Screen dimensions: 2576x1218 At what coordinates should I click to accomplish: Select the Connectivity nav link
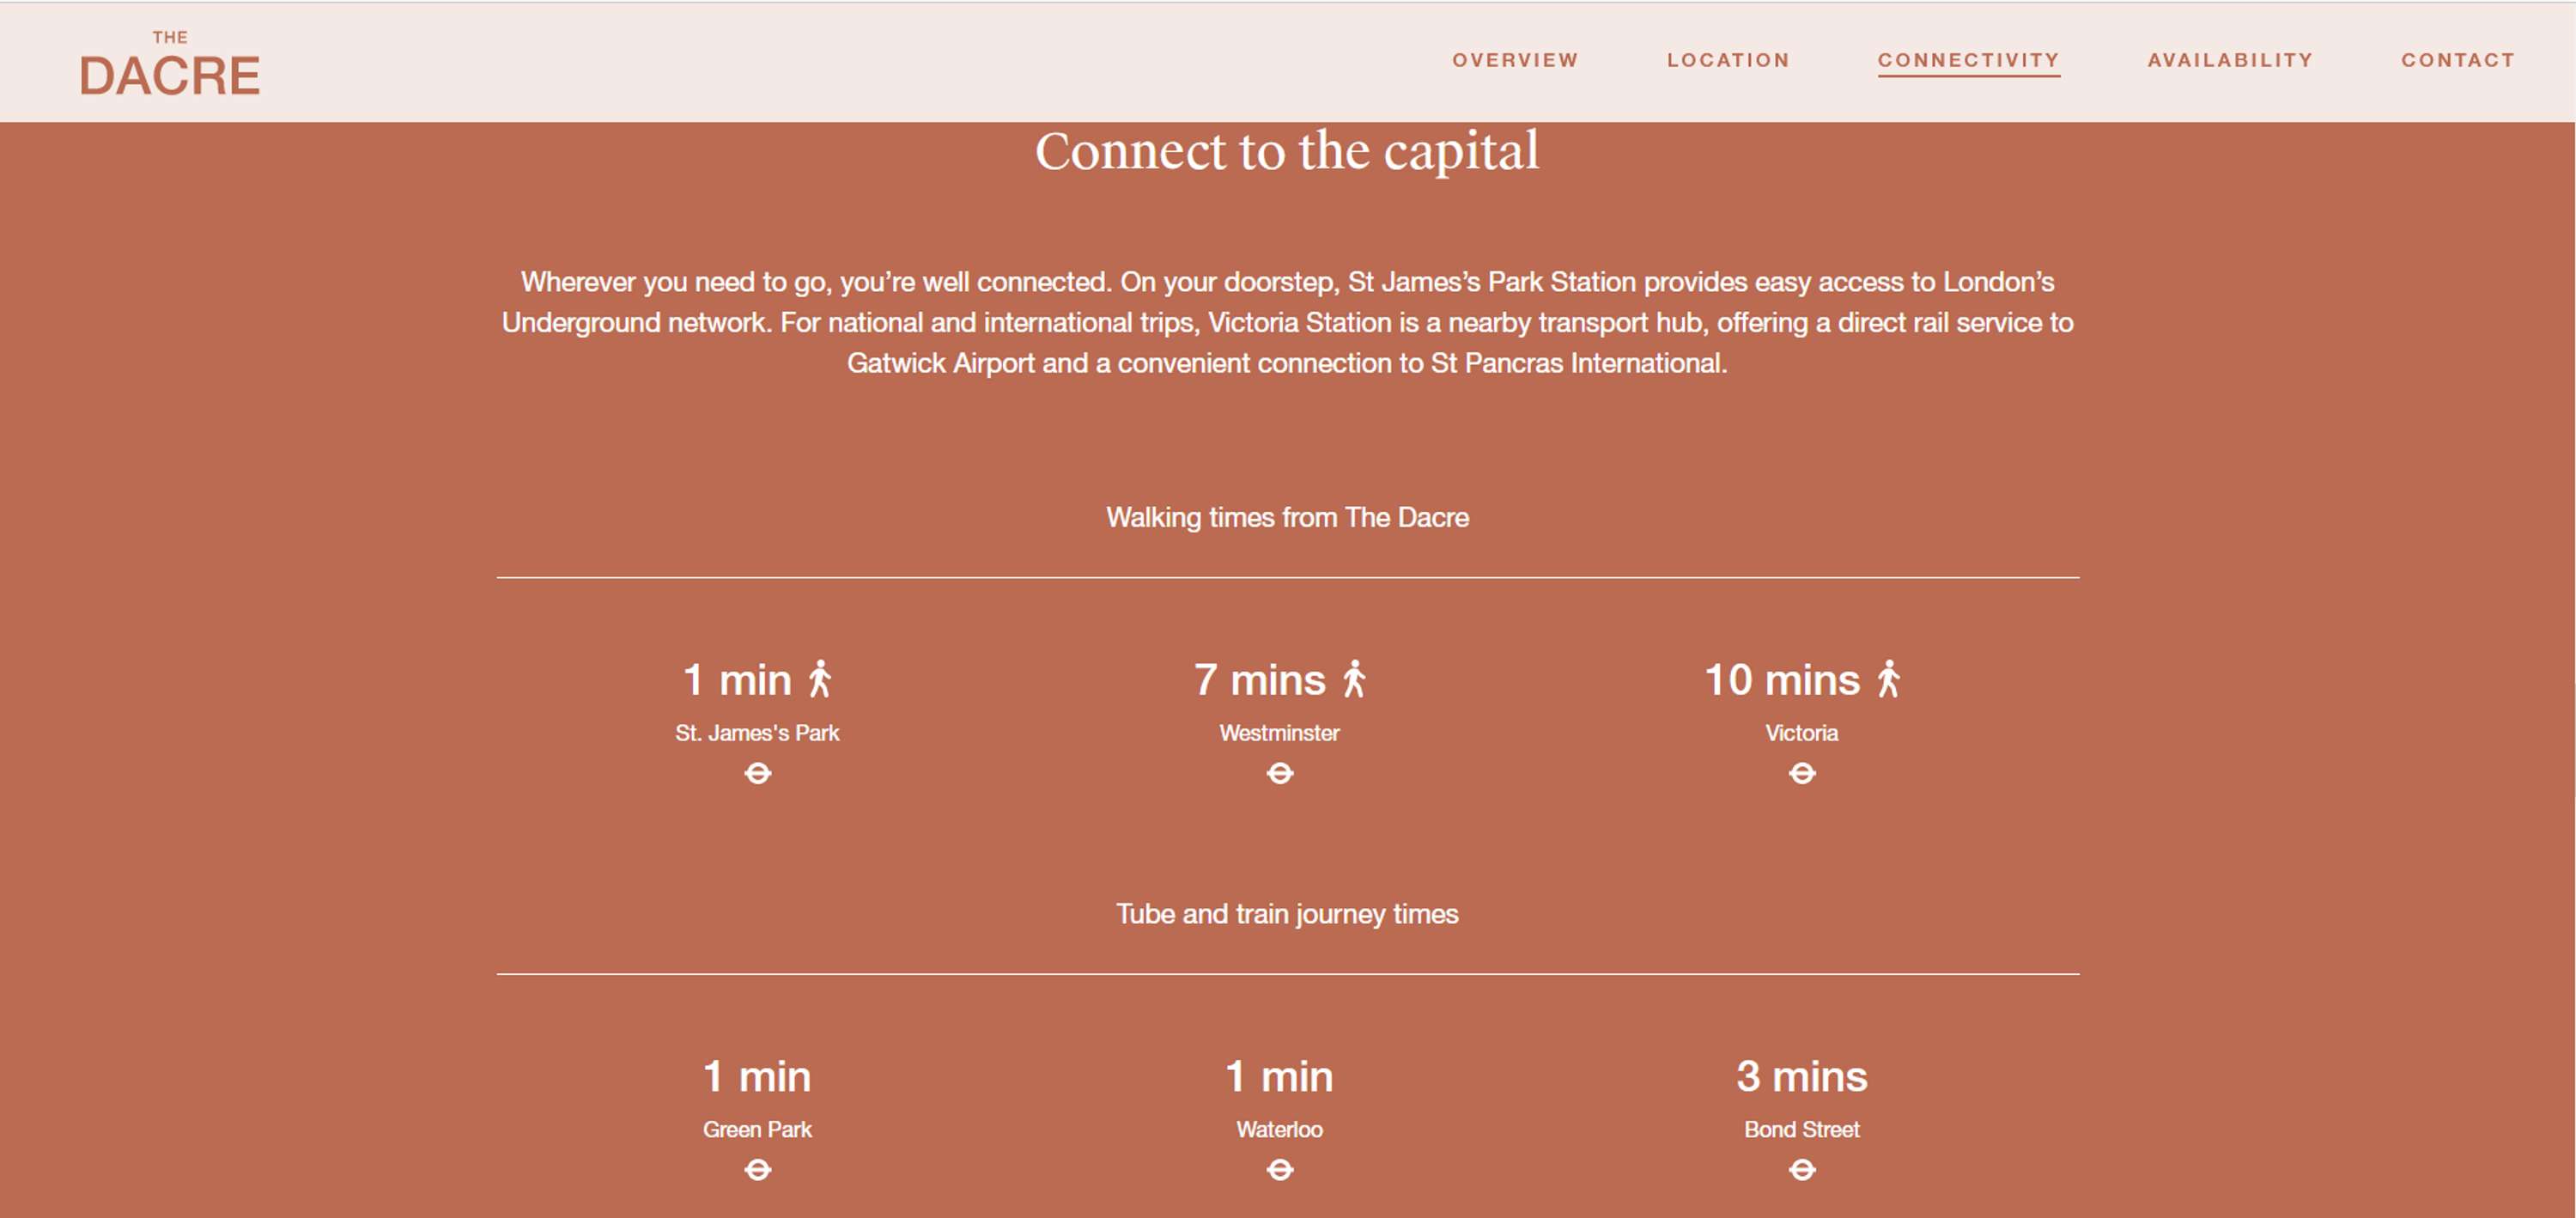[x=1968, y=60]
